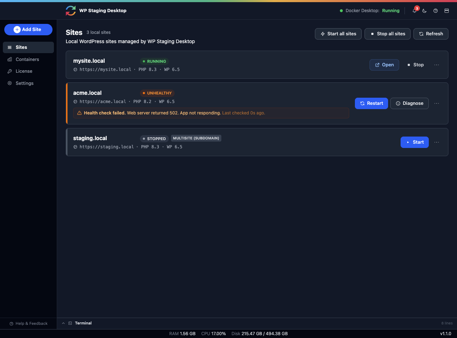Click the CPU 17.00% status entry
The image size is (457, 338).
click(x=214, y=334)
